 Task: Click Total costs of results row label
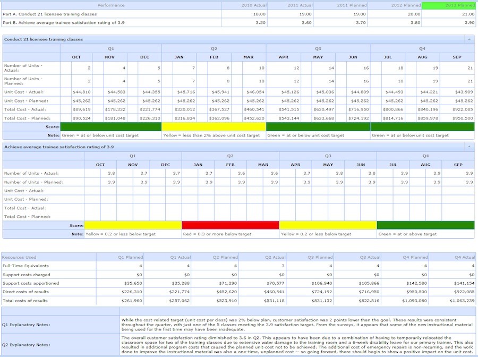pos(25,301)
